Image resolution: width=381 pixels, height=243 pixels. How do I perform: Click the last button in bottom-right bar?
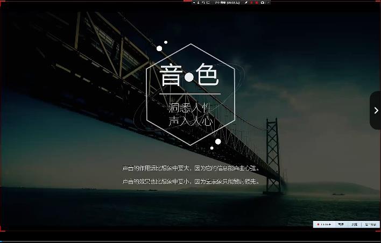pos(371,224)
